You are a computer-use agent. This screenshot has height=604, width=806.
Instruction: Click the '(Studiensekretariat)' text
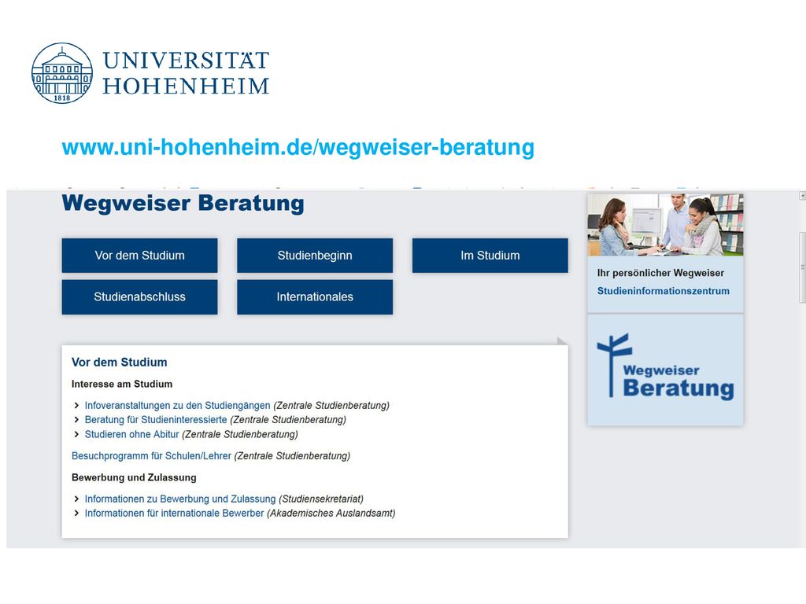tap(321, 499)
